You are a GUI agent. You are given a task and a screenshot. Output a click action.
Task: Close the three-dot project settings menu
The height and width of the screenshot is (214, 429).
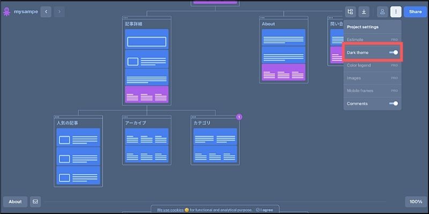pyautogui.click(x=396, y=12)
